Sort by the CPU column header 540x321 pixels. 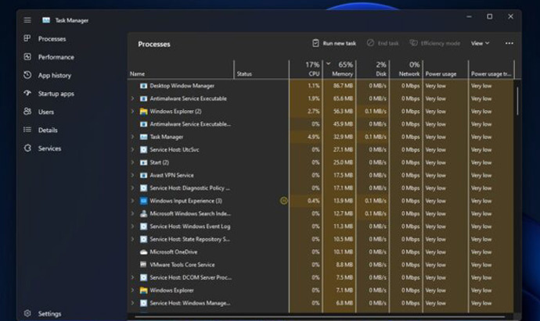coord(306,70)
